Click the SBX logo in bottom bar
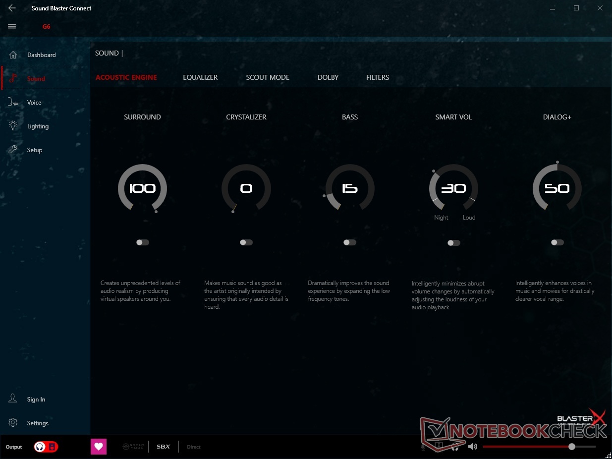612x459 pixels. click(x=164, y=447)
